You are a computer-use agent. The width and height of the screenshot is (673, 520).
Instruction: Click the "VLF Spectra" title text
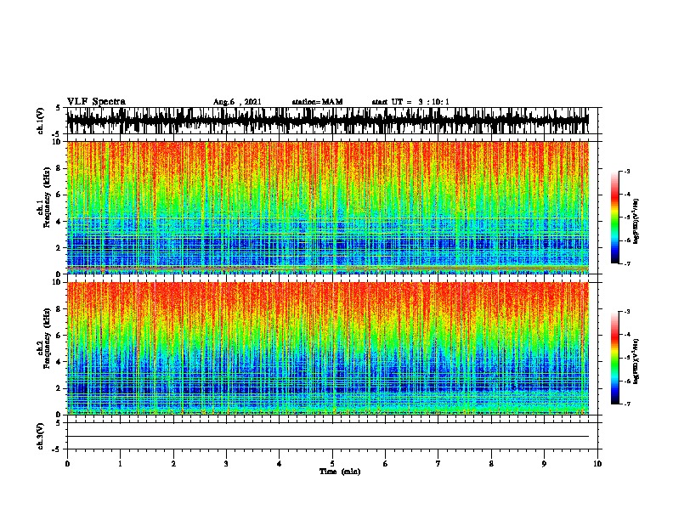pos(96,102)
